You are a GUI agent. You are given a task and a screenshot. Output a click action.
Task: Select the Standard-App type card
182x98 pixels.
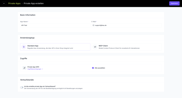55,47
